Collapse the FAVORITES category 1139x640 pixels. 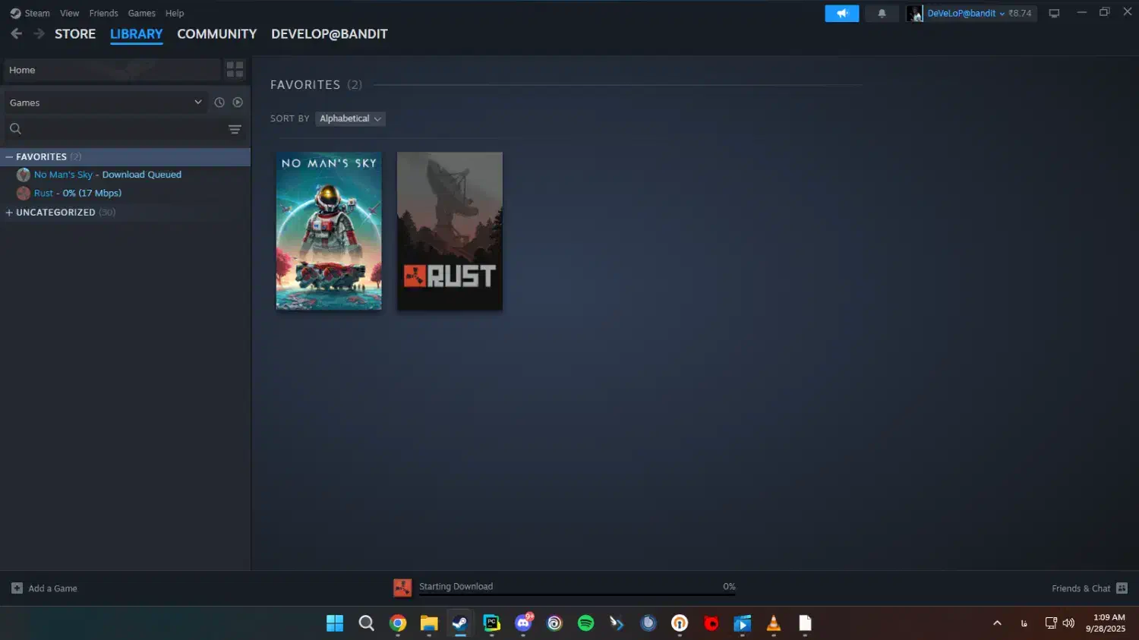[x=10, y=157]
